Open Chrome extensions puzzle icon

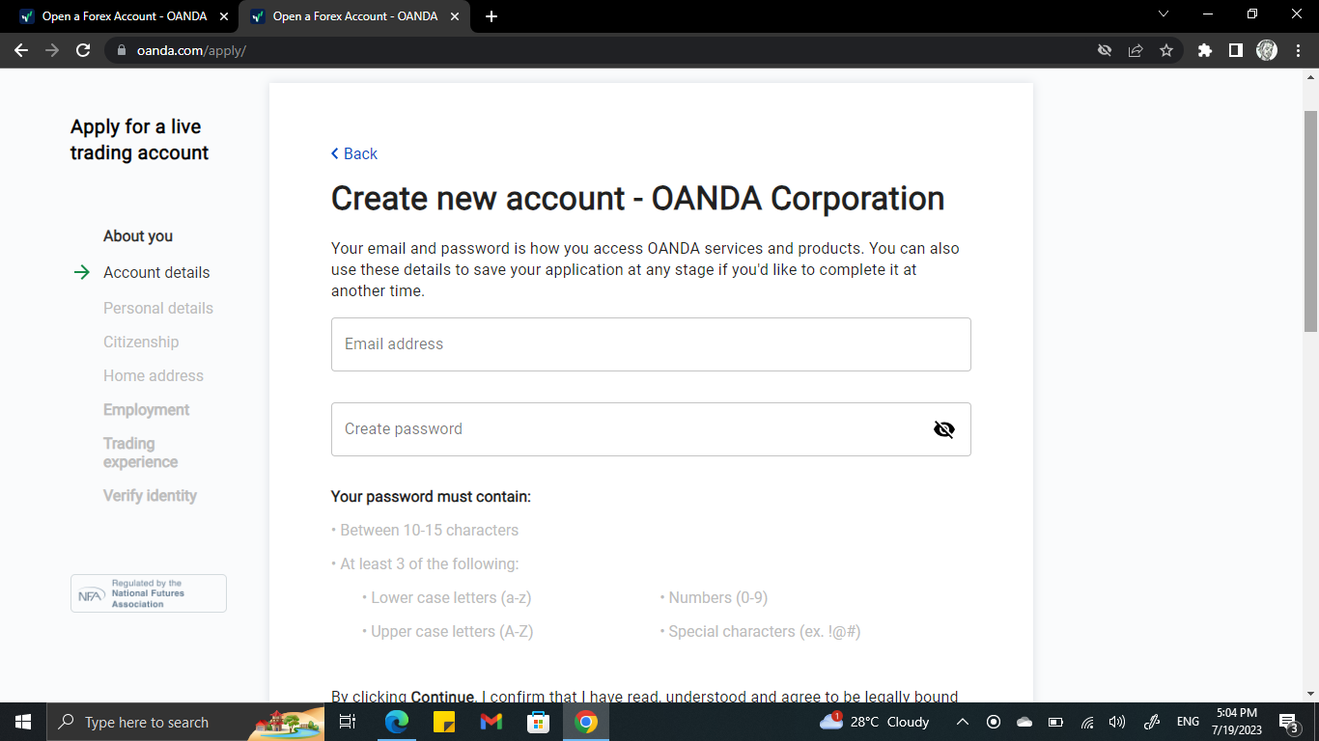(1205, 50)
